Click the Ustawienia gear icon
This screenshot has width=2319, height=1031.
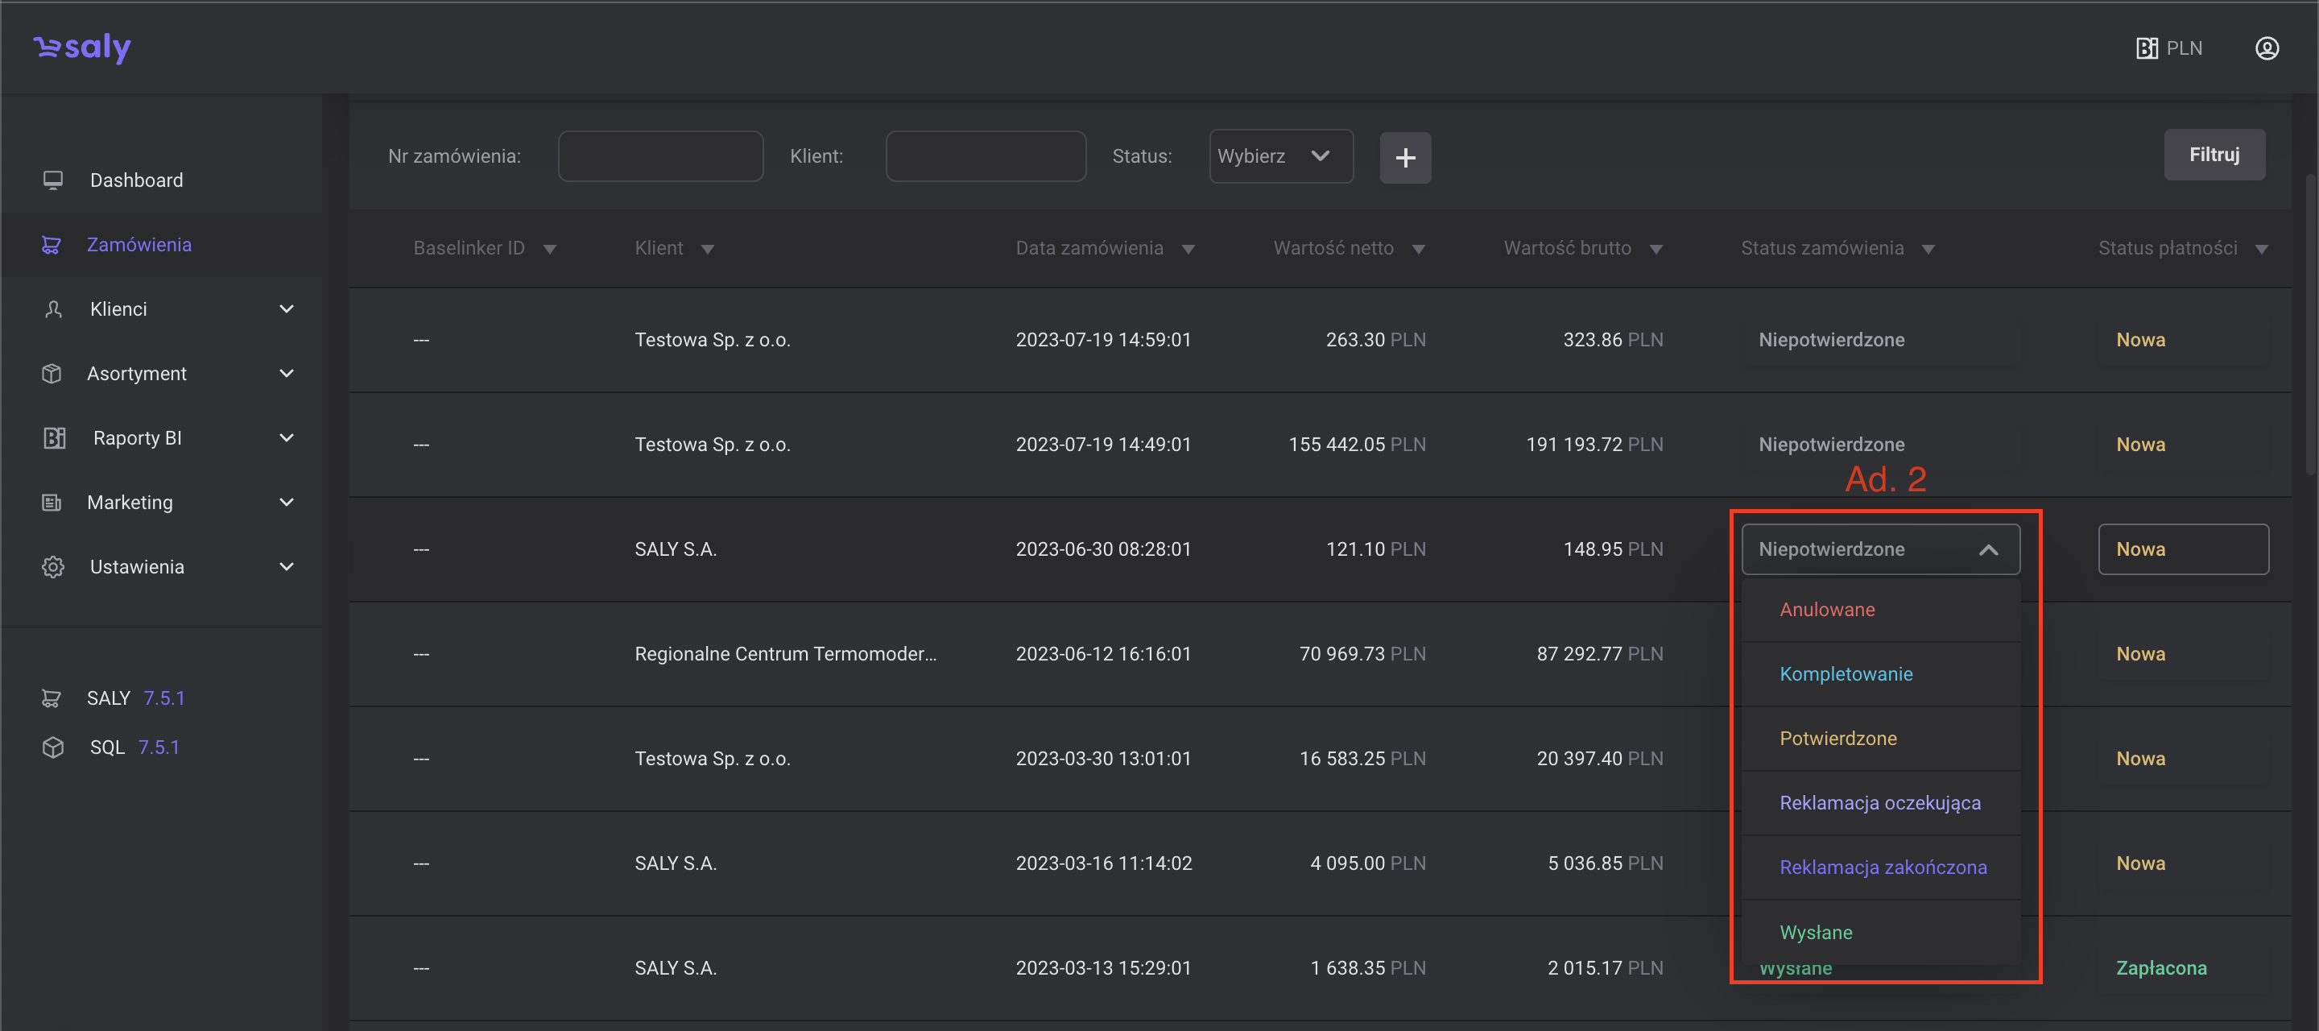pos(53,566)
